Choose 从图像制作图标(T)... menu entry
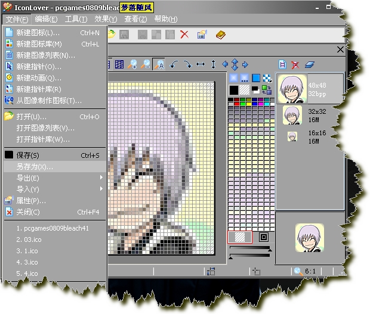Screen dimensions: 370x314 [x=55, y=101]
